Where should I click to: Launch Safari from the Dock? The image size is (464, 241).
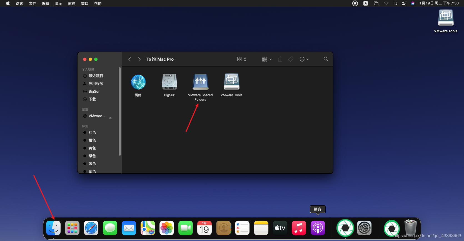91,228
